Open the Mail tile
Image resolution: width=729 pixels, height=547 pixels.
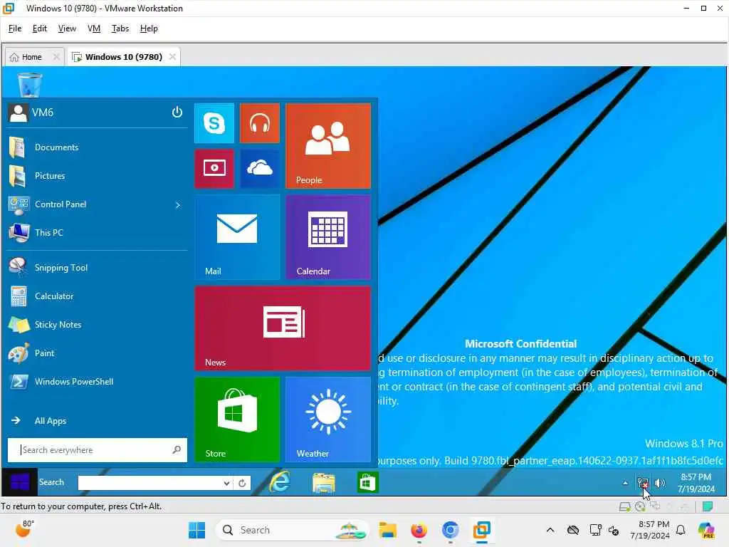236,237
